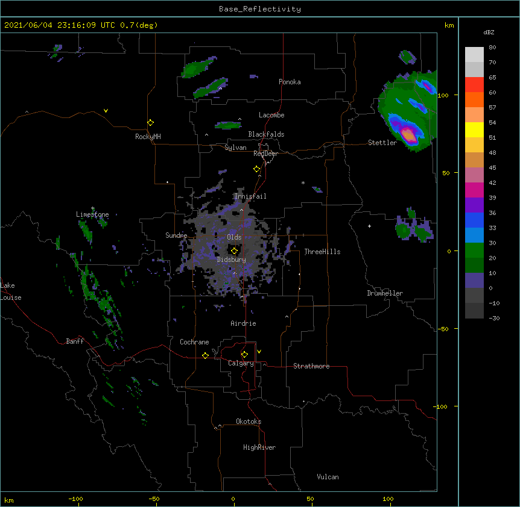Click the Didsbury city label

[232, 260]
